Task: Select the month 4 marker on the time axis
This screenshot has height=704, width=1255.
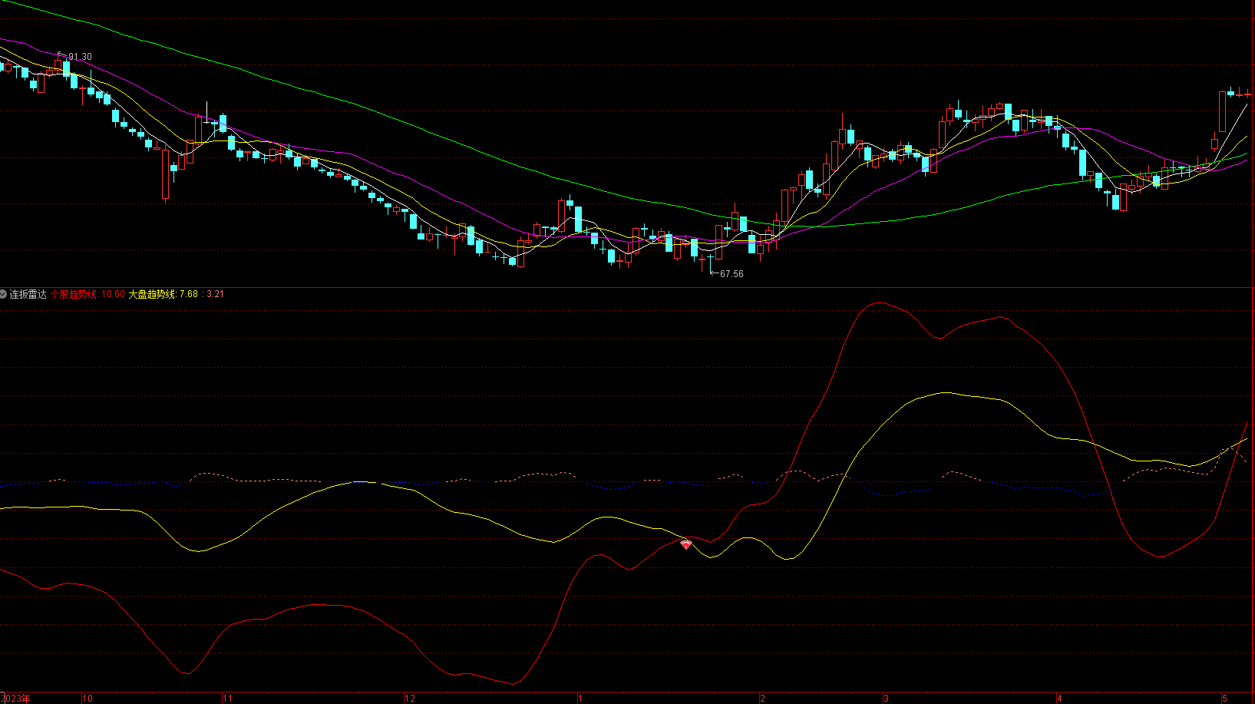Action: click(x=1059, y=699)
